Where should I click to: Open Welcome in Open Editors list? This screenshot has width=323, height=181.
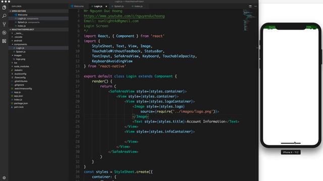(22, 15)
